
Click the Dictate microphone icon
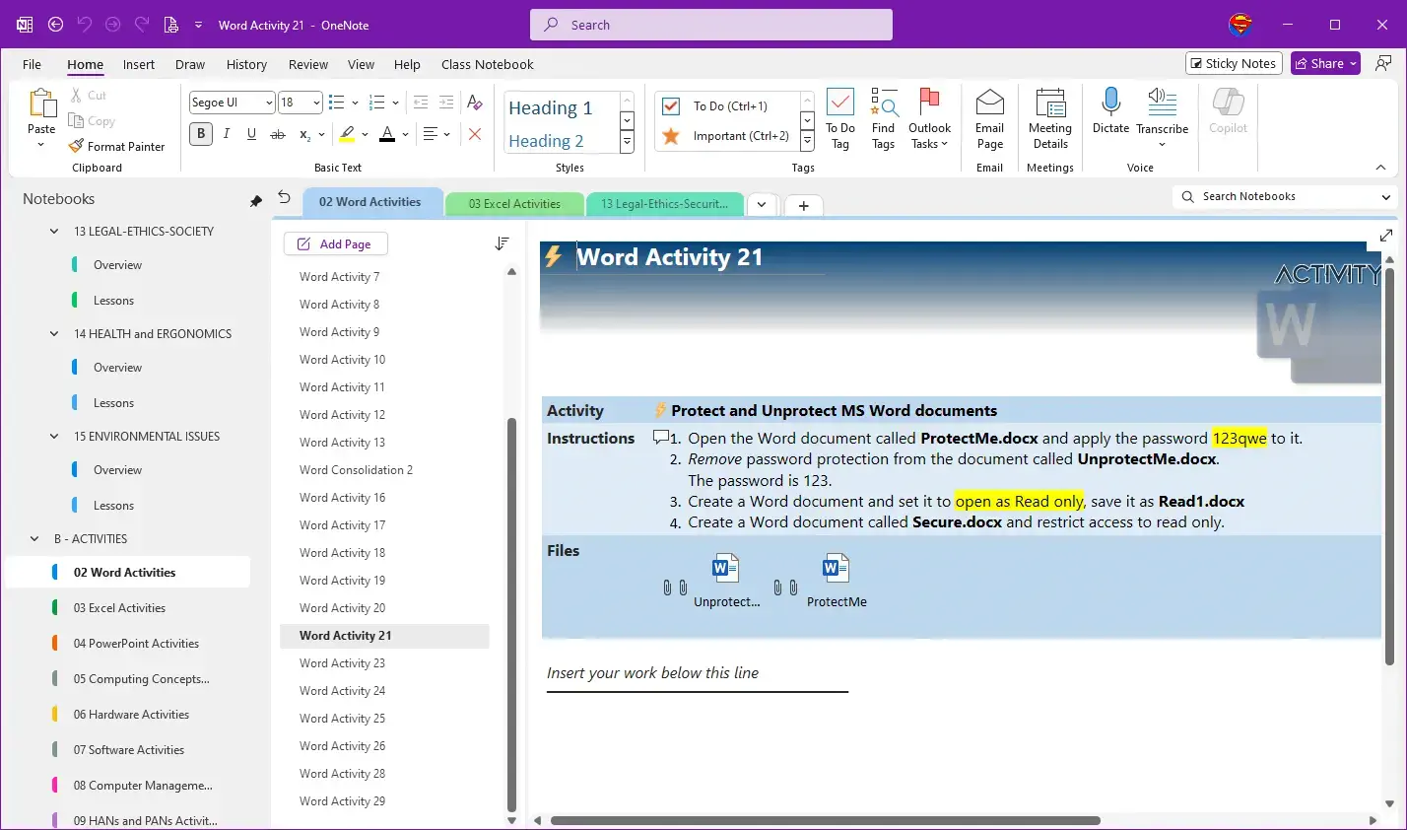1110,103
